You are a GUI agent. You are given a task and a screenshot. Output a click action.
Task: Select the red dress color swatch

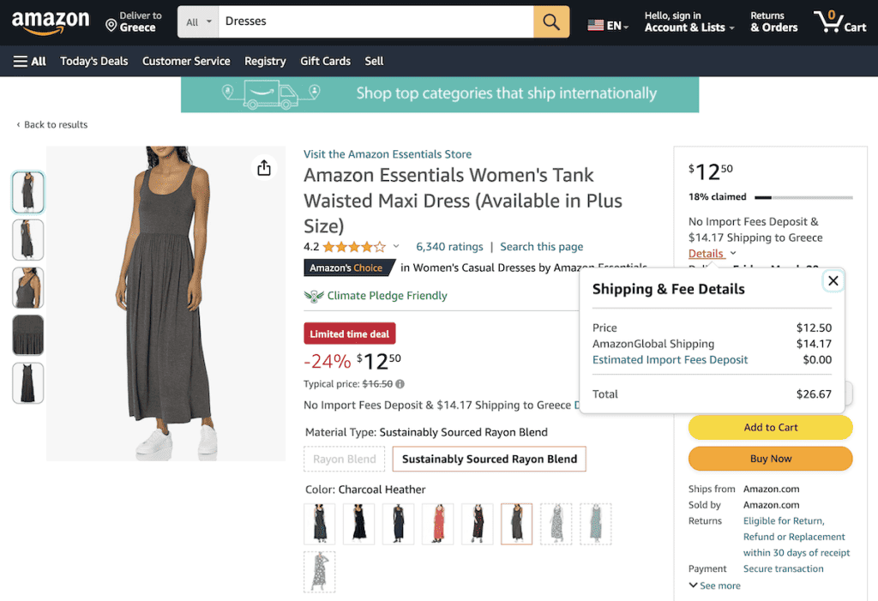pos(437,524)
